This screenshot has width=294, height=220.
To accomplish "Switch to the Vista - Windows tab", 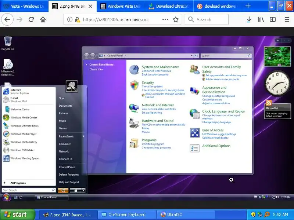I will (24, 6).
